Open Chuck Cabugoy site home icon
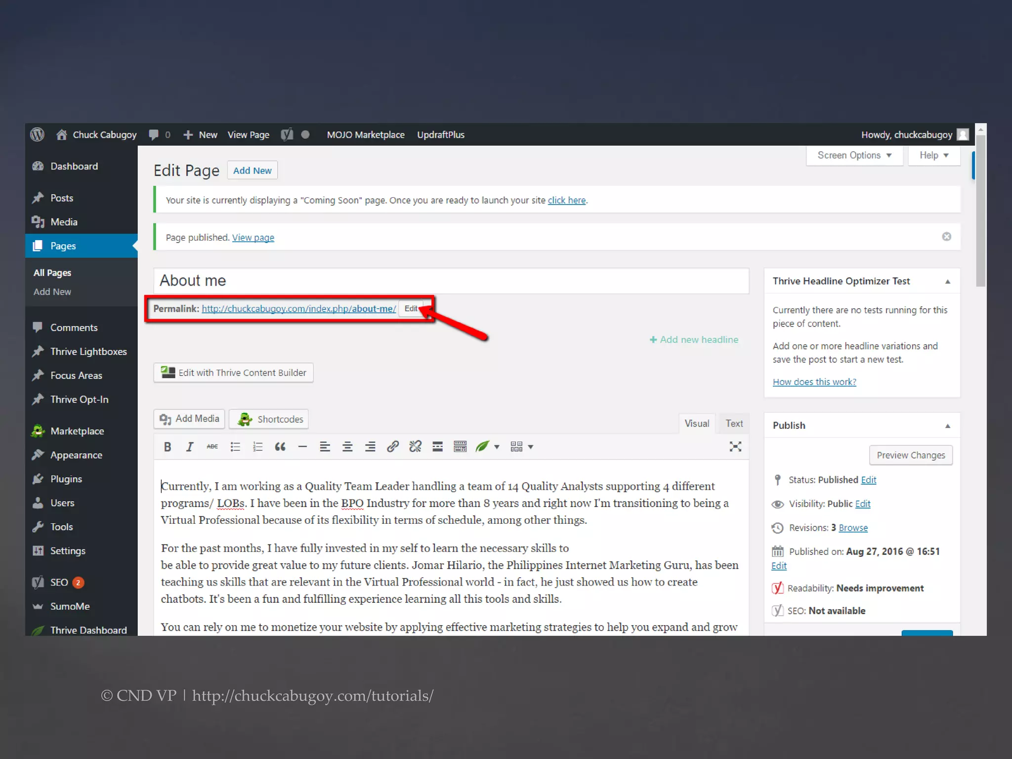1012x759 pixels. click(61, 134)
